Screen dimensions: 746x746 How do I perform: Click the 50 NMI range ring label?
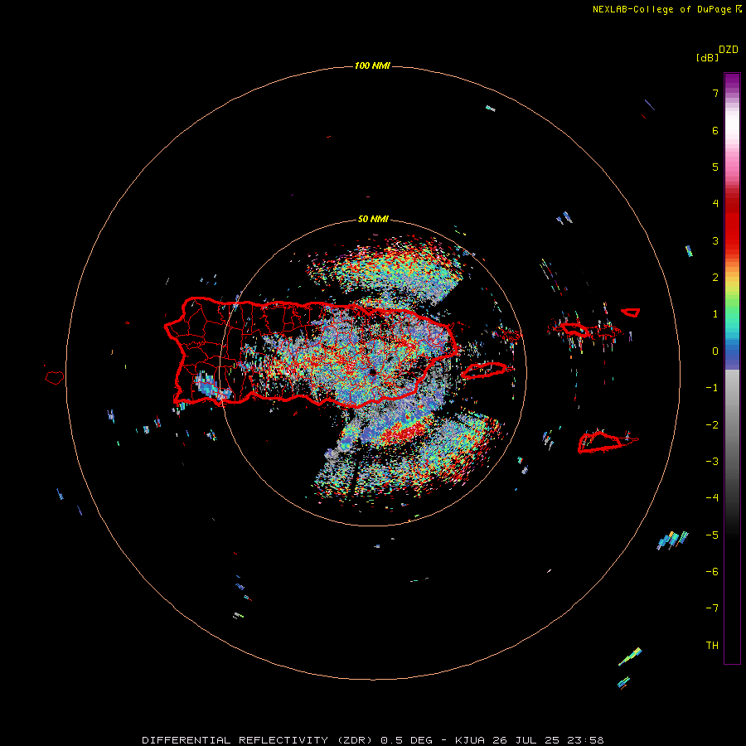[x=373, y=220]
